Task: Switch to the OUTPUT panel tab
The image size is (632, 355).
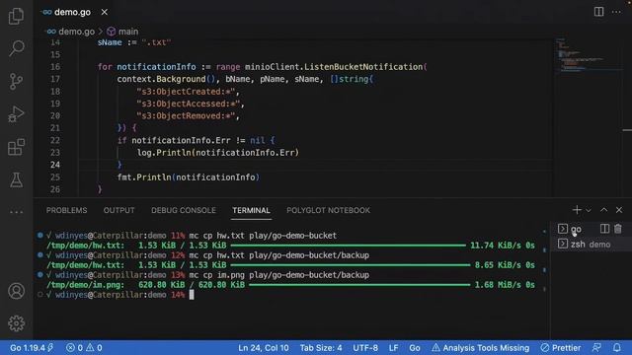Action: pos(118,210)
